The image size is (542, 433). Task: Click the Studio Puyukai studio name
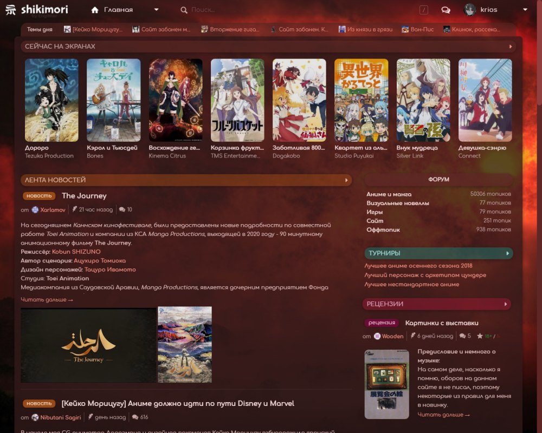pos(354,156)
